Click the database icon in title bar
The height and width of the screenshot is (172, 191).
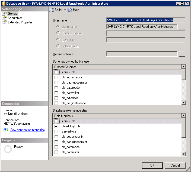click(4, 4)
